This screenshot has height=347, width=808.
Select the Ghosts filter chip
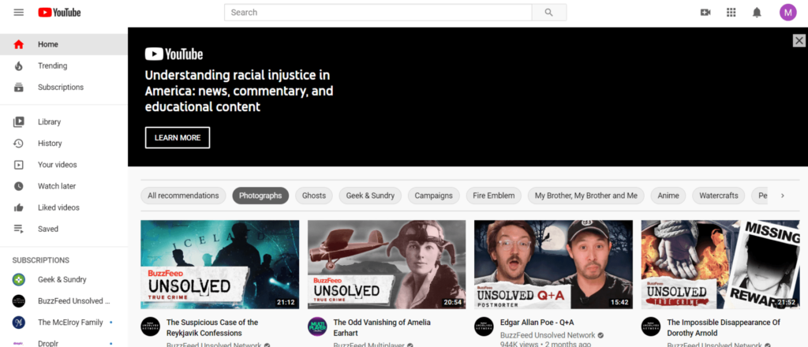313,196
